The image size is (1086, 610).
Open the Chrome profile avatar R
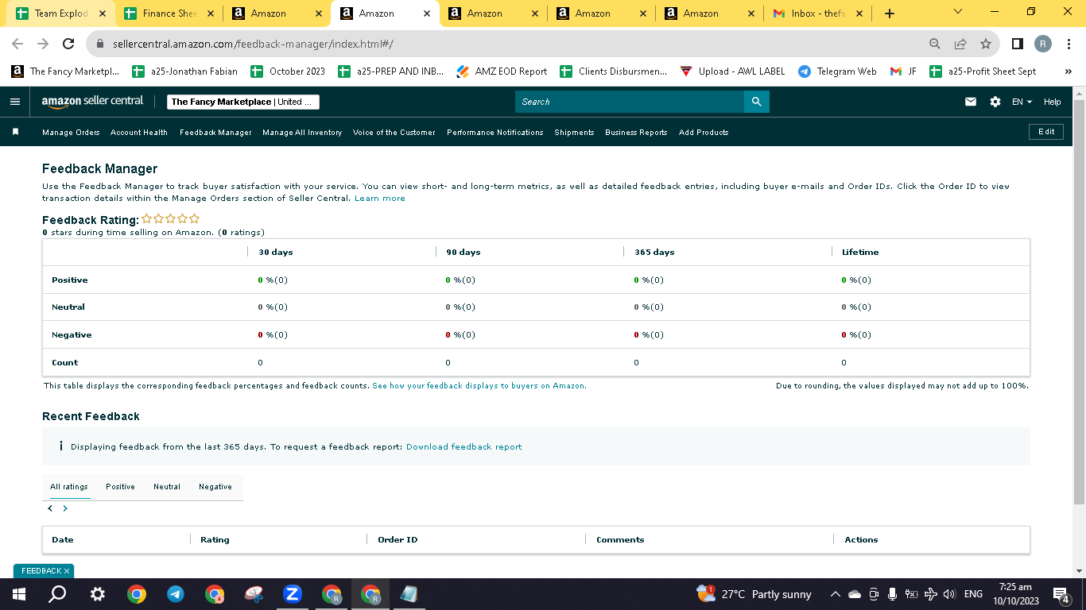click(1043, 44)
